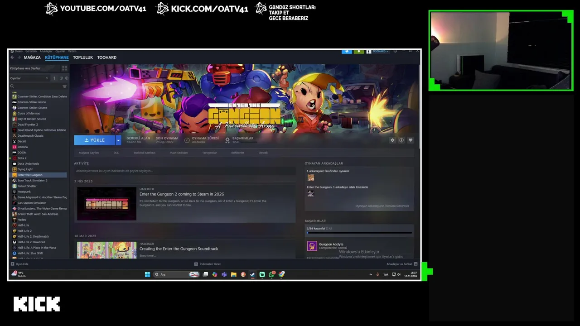
Task: Add to favorites heart icon
Action: (411, 140)
